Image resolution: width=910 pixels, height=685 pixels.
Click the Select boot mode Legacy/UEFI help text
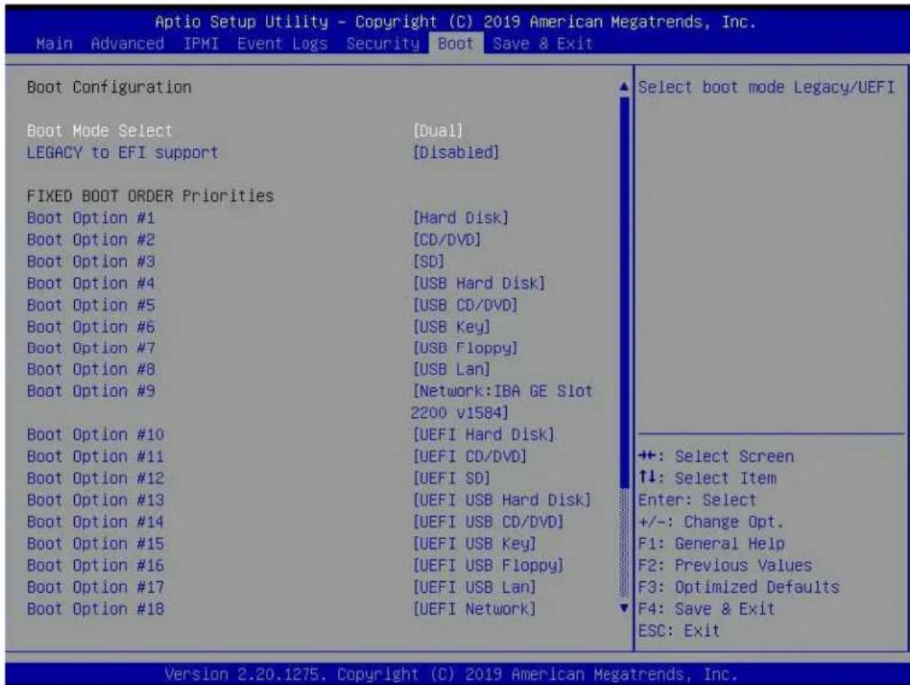(x=766, y=88)
